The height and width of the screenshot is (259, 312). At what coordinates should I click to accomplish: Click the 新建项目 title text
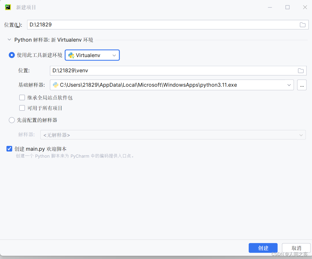[x=26, y=7]
